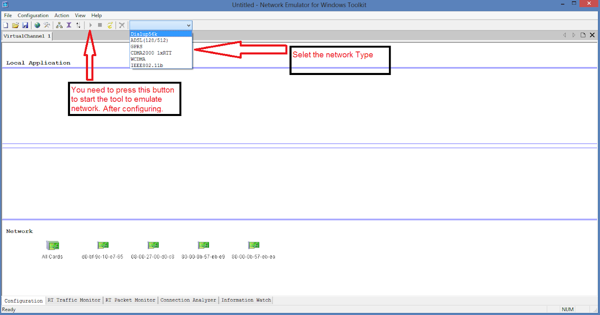Open the Connection Analyzer tab
Viewport: 600px width, 315px height.
188,300
